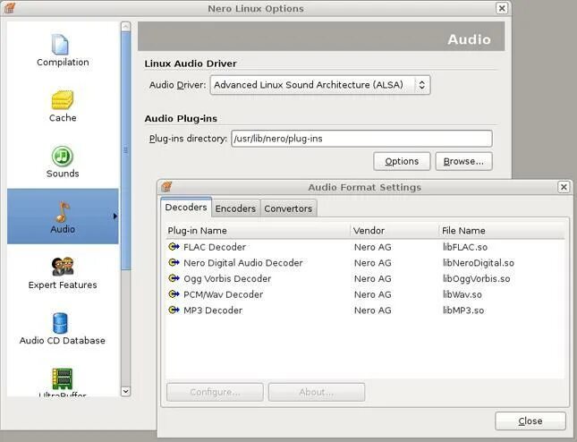Sort by File Name column header

(502, 230)
